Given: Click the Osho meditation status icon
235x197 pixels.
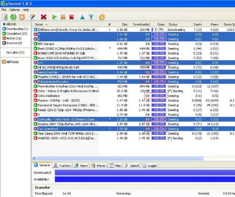Looking at the screenshot, I should [35, 95].
